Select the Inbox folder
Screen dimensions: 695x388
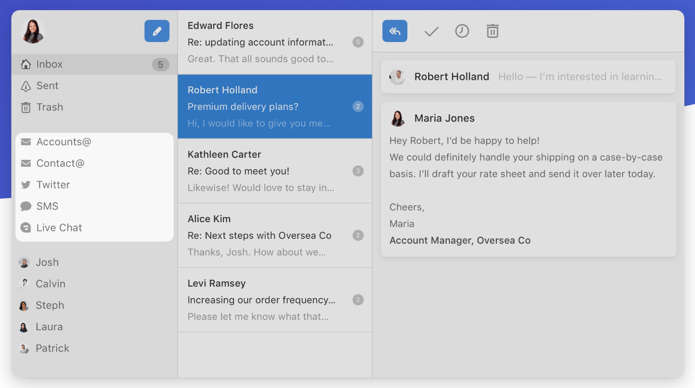(49, 64)
